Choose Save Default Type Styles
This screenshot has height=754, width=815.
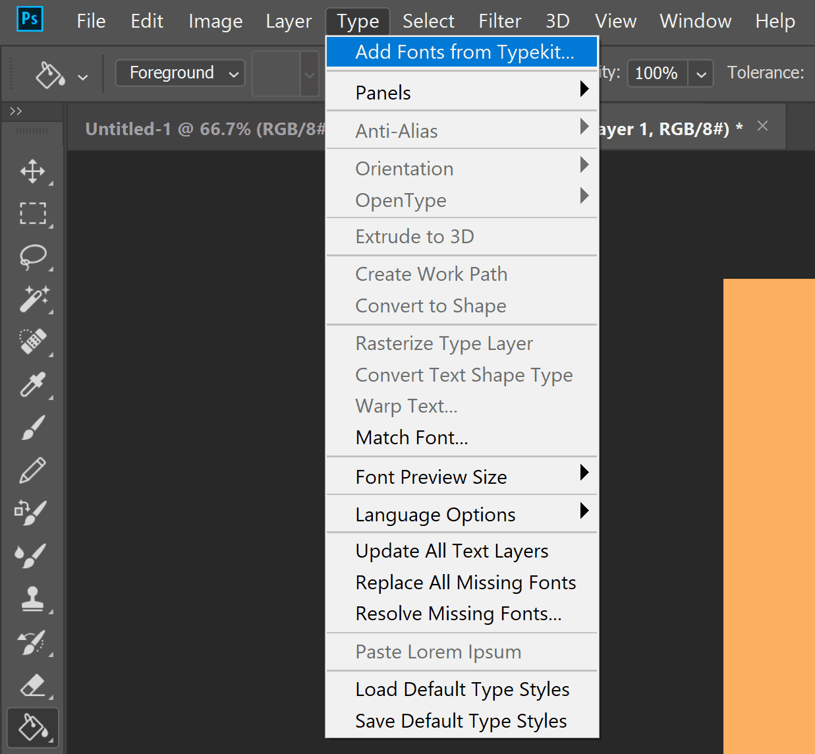click(x=462, y=721)
